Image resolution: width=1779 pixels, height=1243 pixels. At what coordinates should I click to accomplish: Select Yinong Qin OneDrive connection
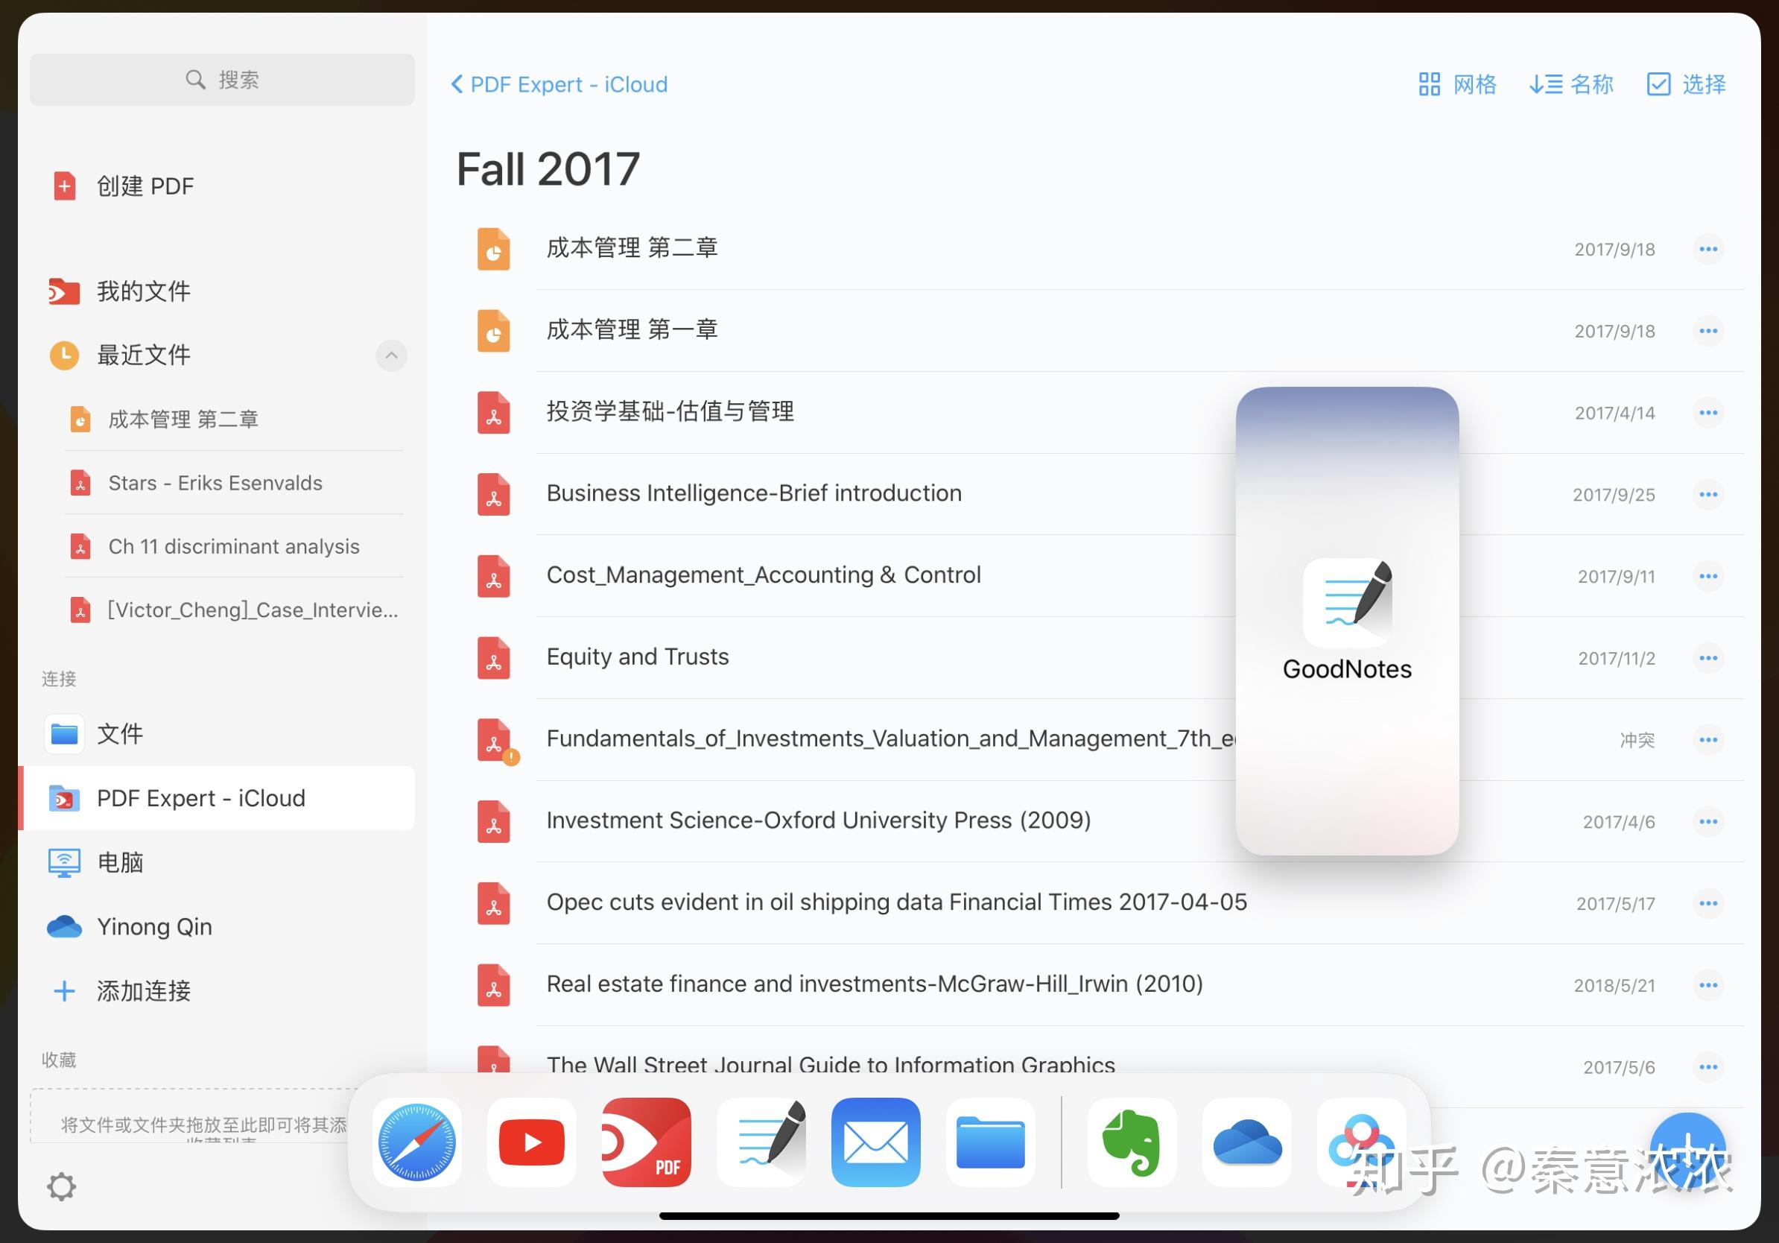[153, 927]
